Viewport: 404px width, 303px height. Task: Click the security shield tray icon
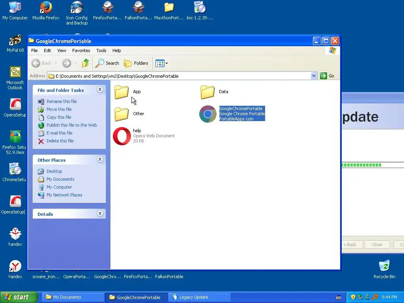(x=353, y=297)
